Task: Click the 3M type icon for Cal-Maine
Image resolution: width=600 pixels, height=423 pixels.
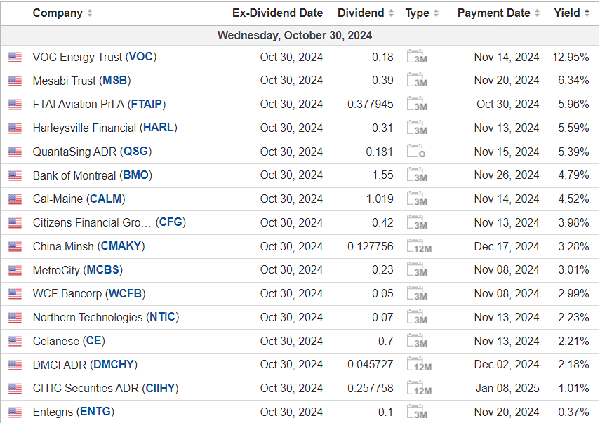Action: [417, 199]
